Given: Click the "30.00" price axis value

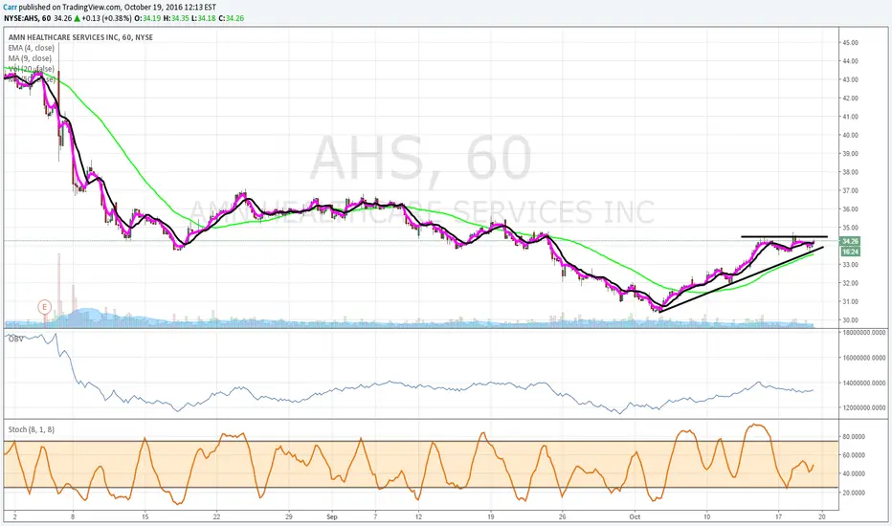Looking at the screenshot, I should tap(851, 320).
